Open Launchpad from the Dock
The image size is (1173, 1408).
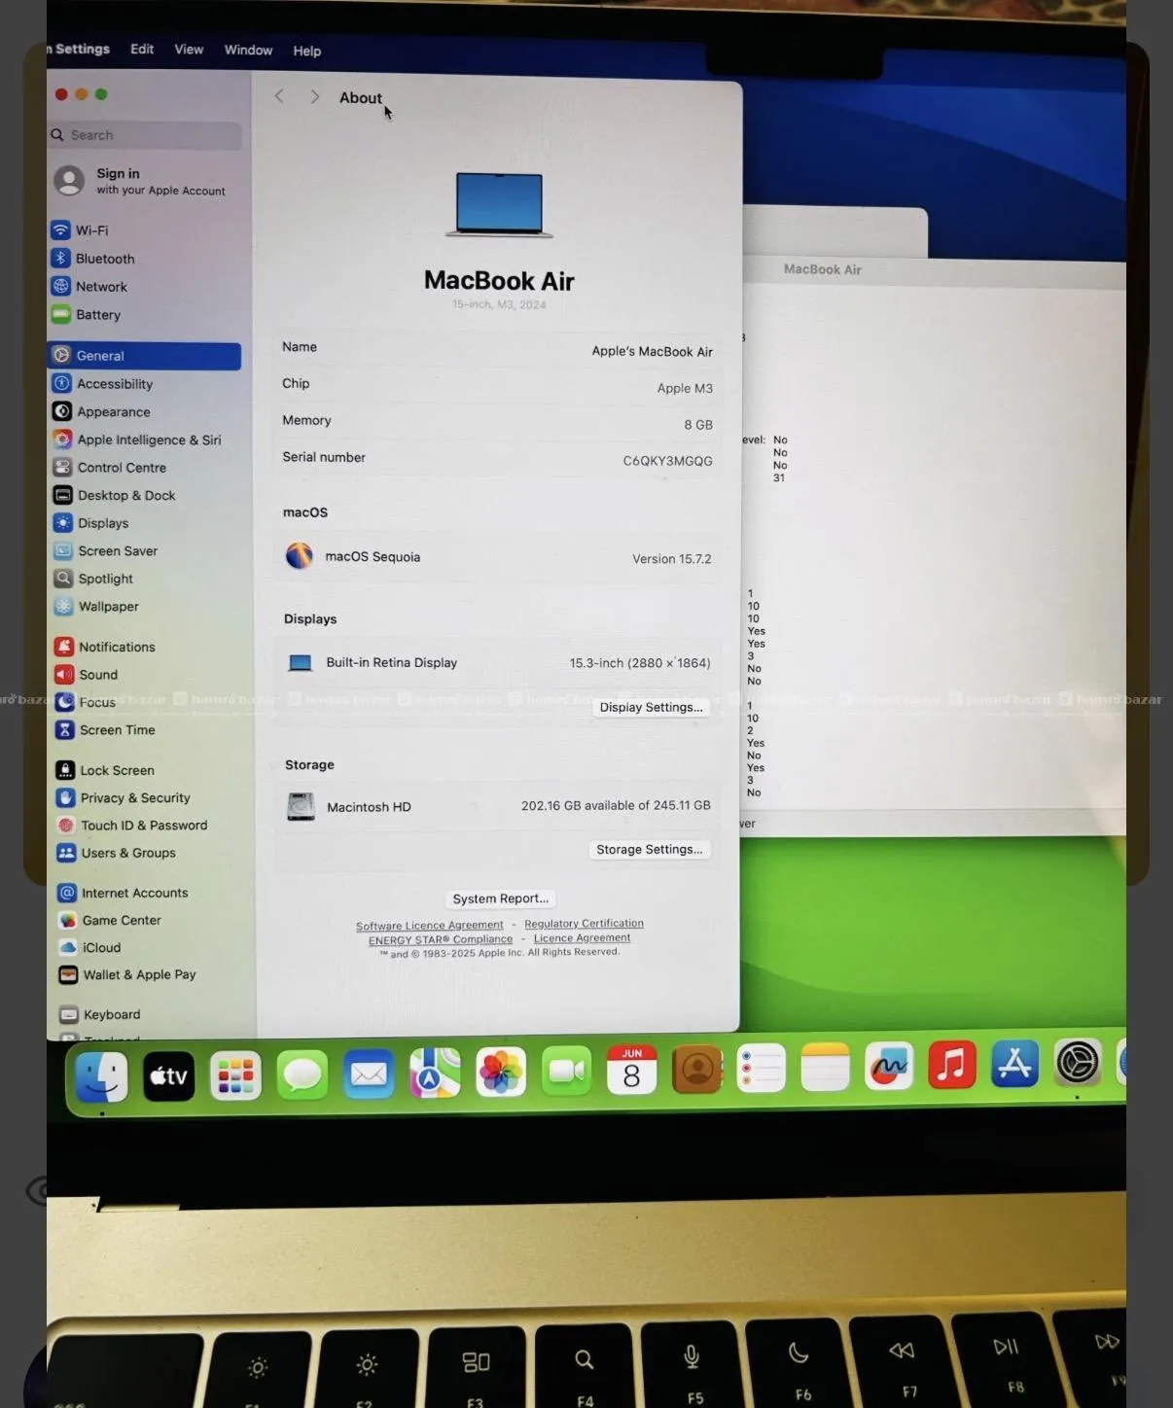(235, 1076)
